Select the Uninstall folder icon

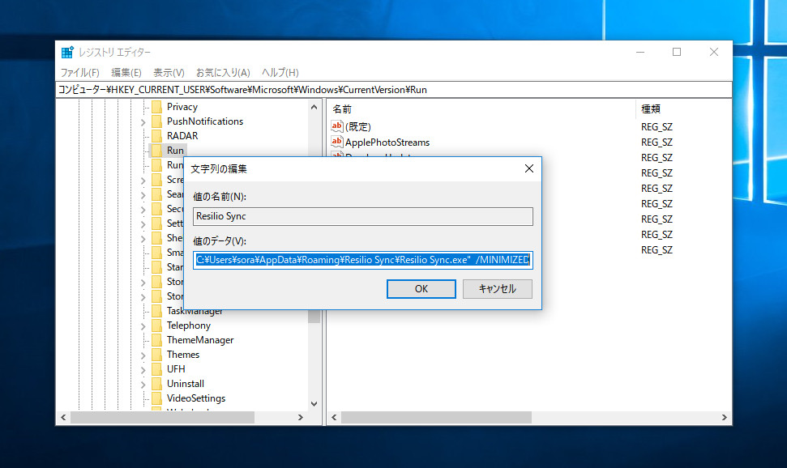click(156, 384)
